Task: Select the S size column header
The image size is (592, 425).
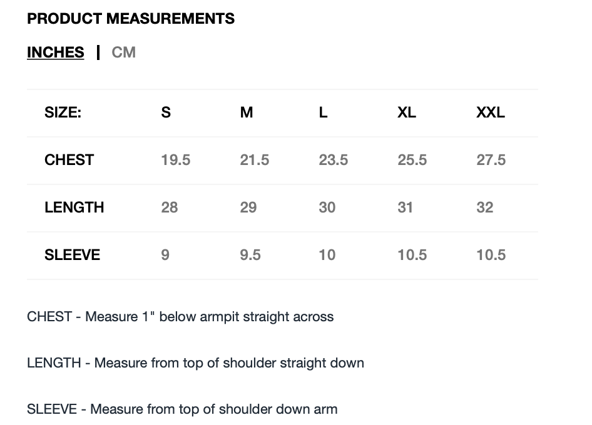Action: [x=166, y=112]
